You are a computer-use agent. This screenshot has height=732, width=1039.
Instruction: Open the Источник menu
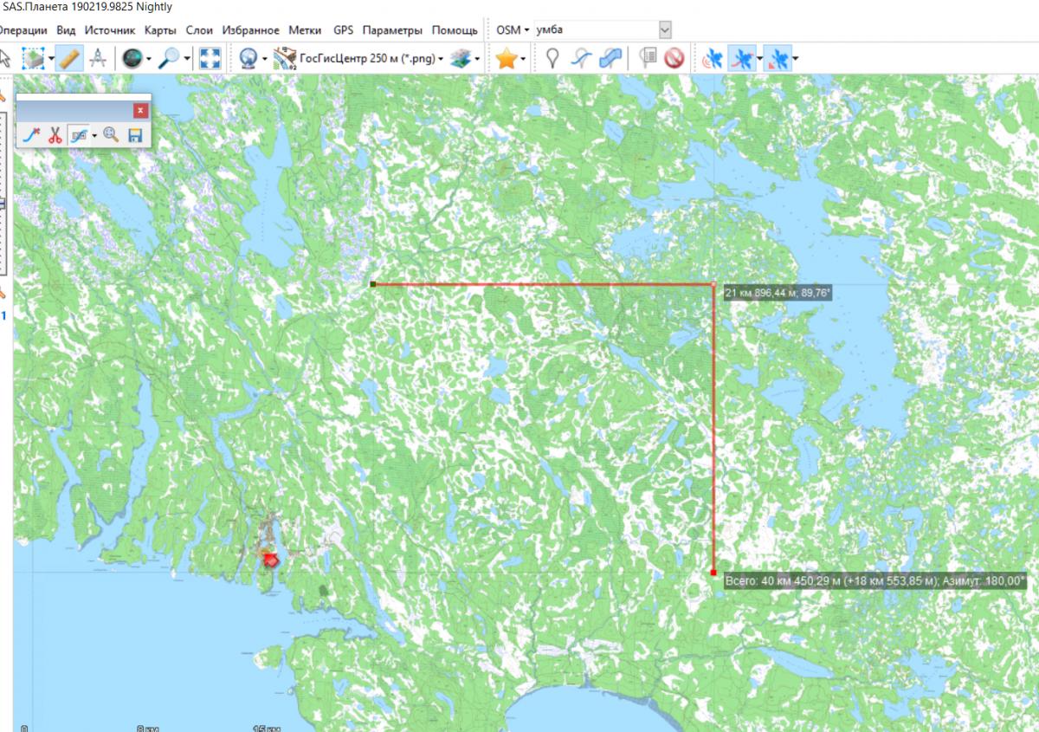click(110, 29)
